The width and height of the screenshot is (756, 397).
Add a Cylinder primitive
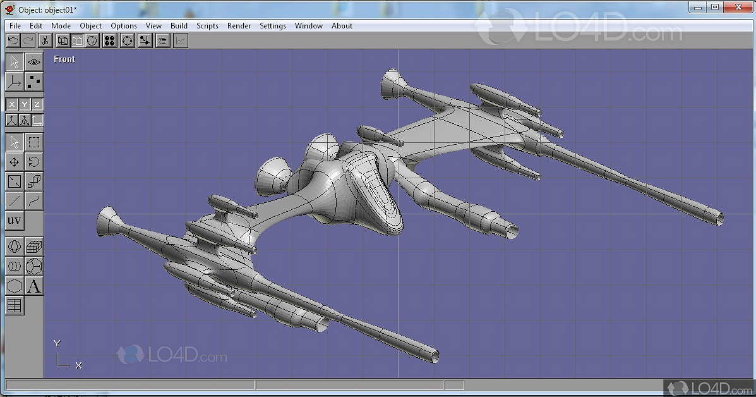tap(15, 266)
